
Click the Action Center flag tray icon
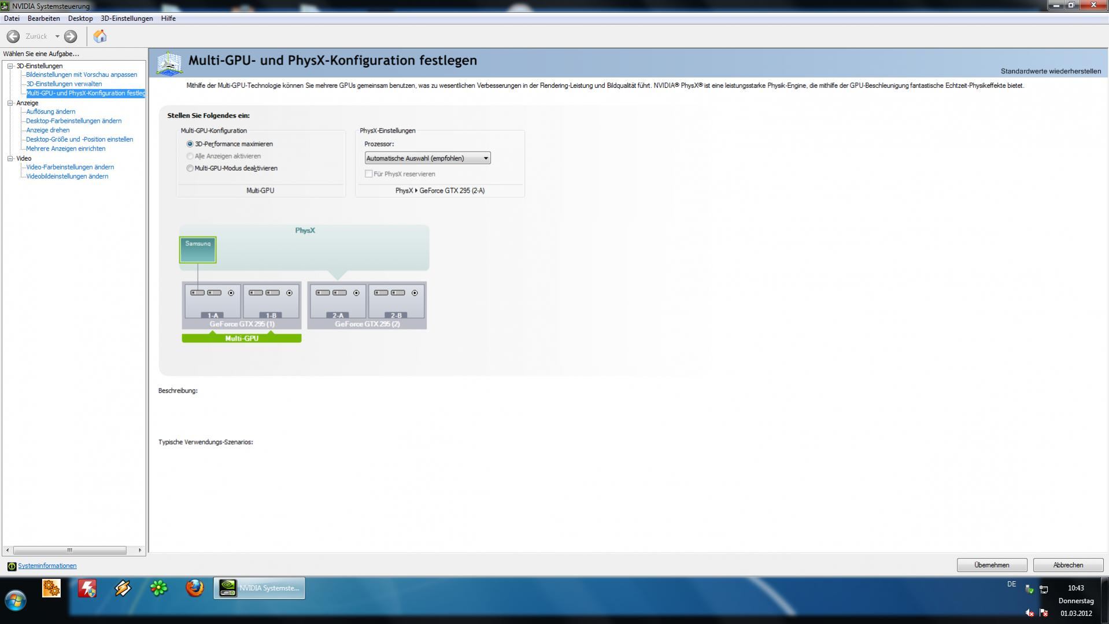click(x=1044, y=613)
